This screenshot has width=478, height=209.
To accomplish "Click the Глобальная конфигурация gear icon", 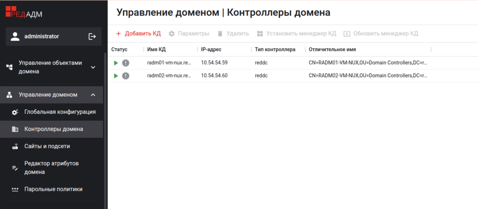I will click(x=15, y=112).
